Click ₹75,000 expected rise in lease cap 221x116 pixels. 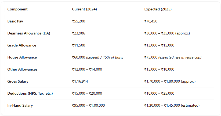[x=173, y=57]
